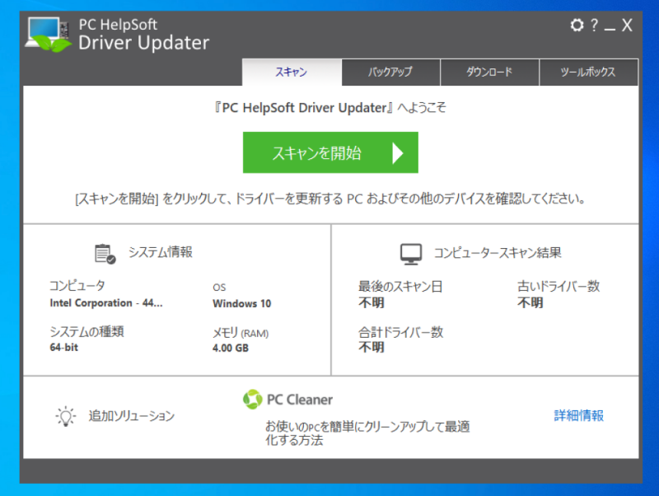This screenshot has width=659, height=496.
Task: Go to the ツールボックス tab
Action: (x=588, y=73)
